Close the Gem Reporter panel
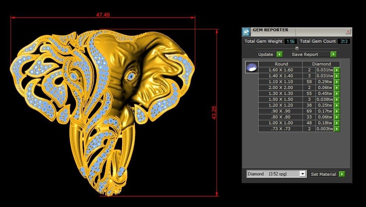This screenshot has height=207, width=366. (x=348, y=32)
